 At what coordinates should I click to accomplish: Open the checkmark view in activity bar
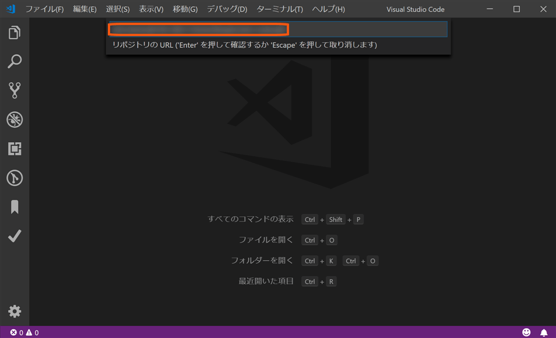click(x=15, y=236)
